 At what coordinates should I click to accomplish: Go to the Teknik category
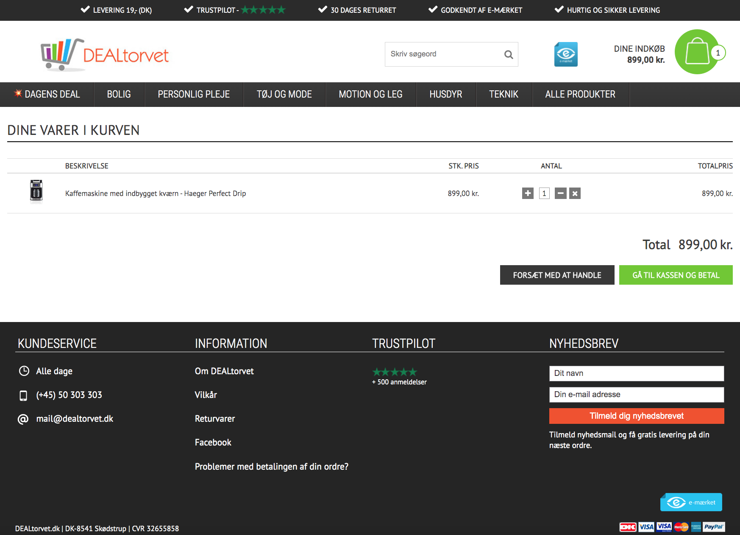(504, 94)
